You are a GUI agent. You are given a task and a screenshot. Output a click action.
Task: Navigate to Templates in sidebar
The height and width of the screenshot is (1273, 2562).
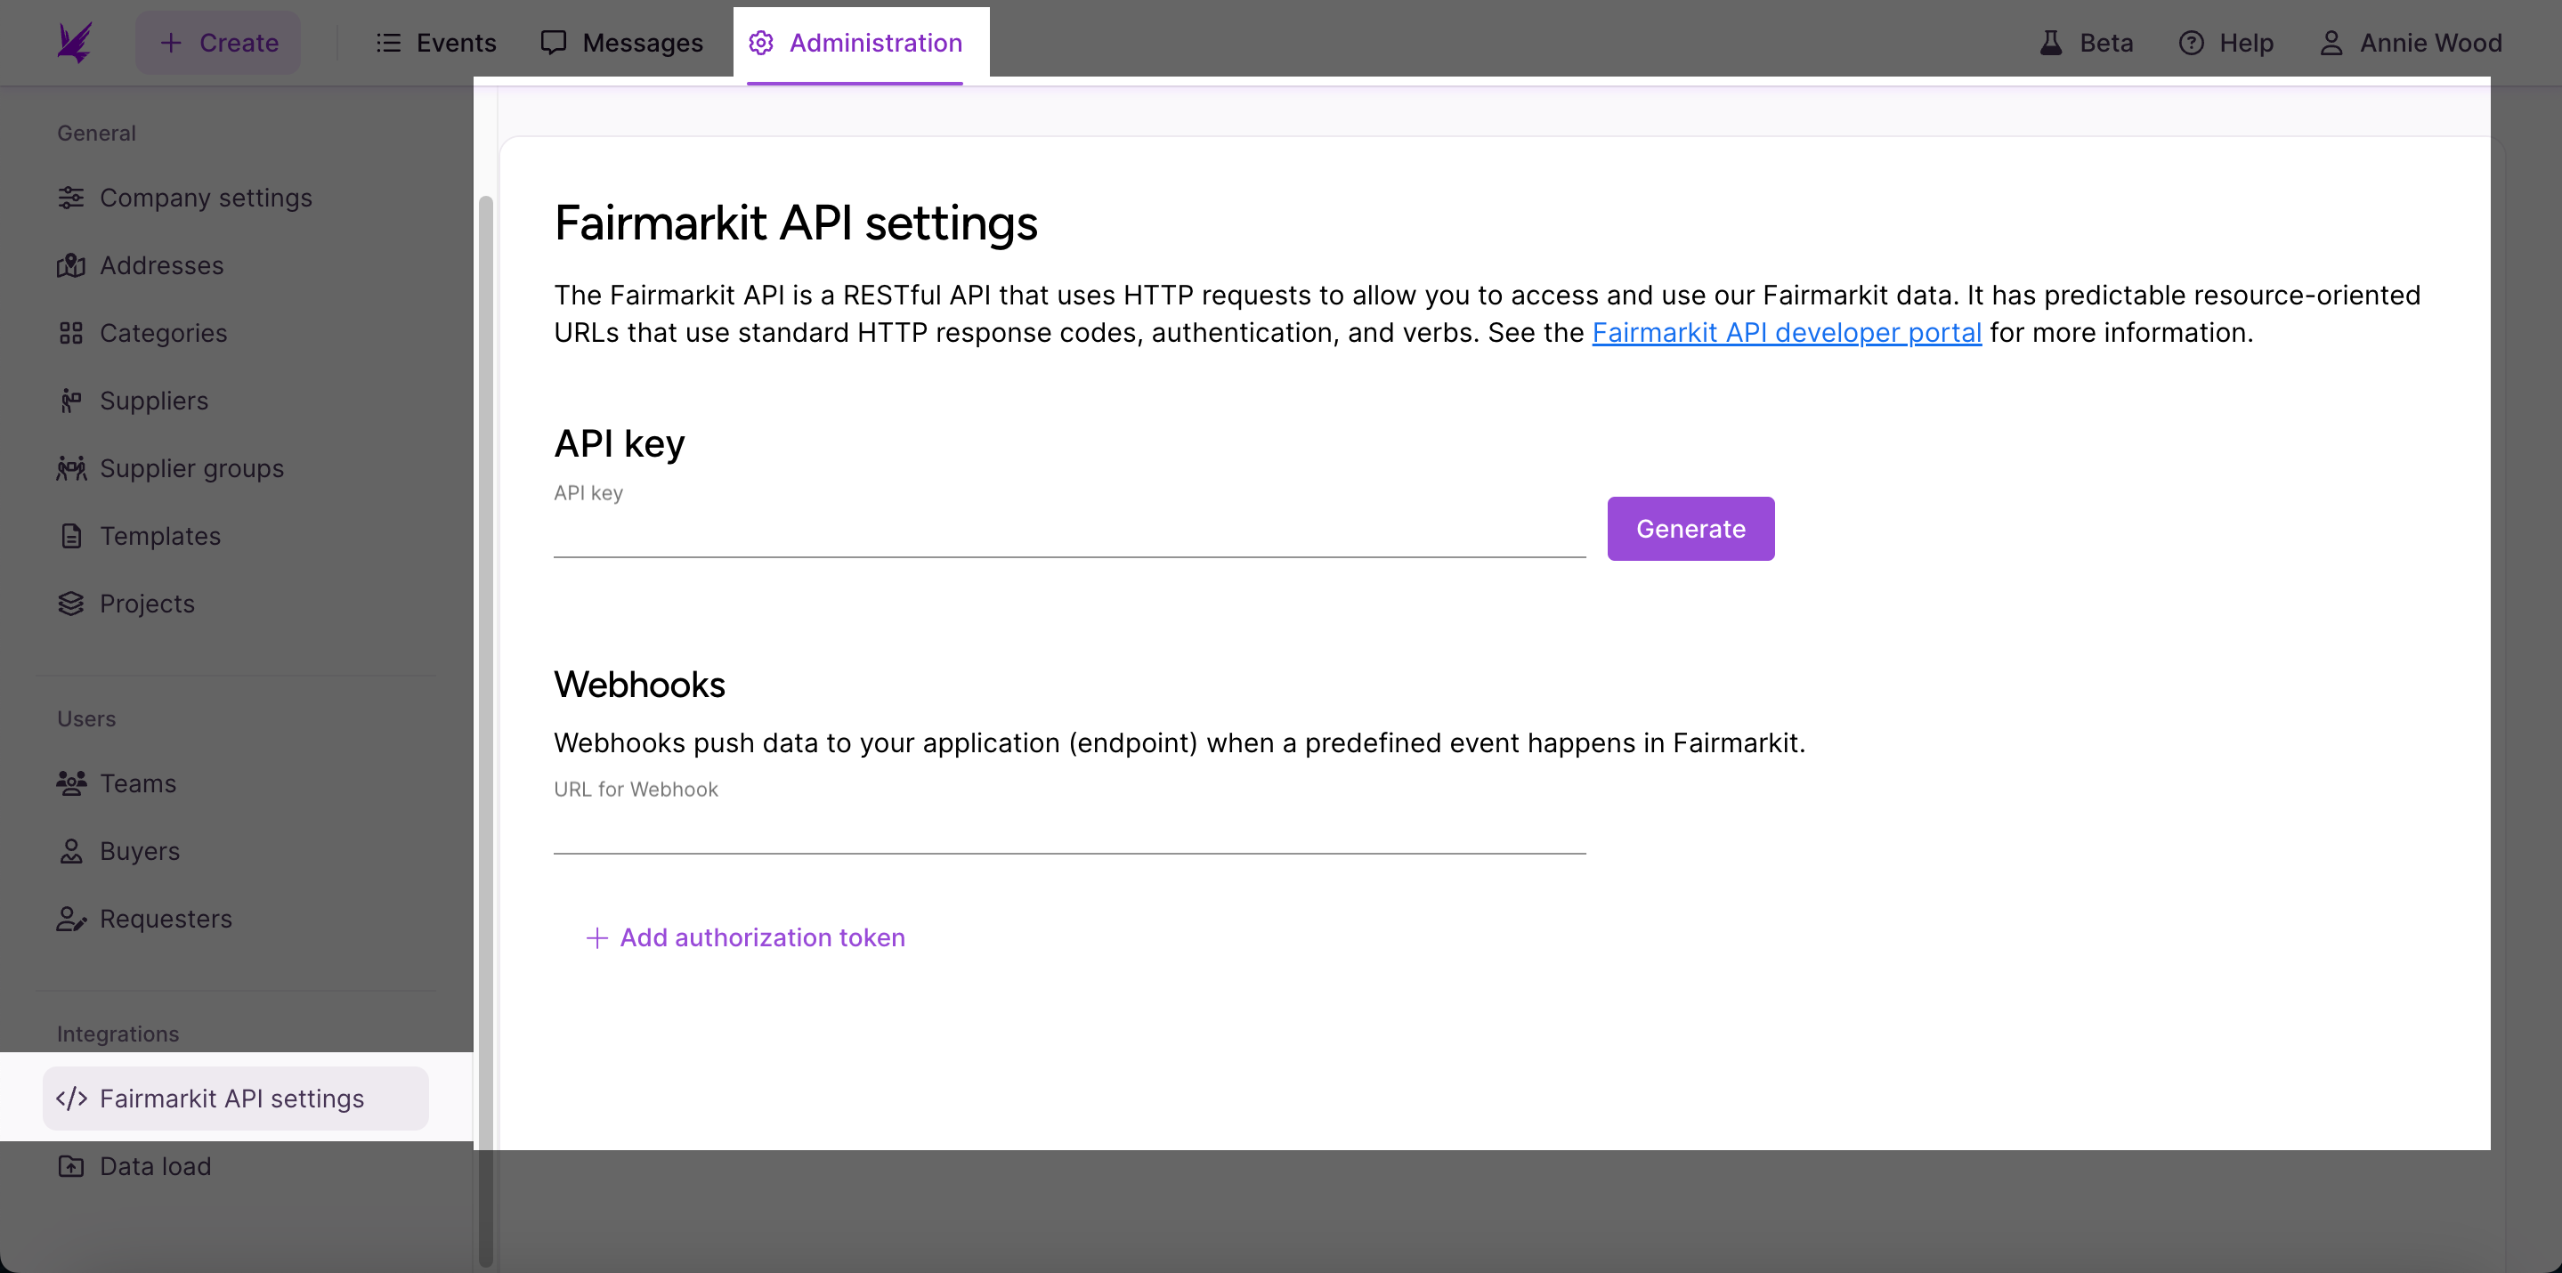click(160, 534)
